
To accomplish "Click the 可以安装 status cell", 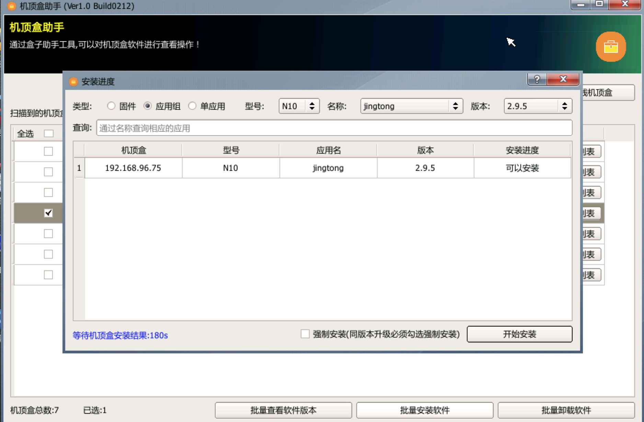I will click(522, 168).
